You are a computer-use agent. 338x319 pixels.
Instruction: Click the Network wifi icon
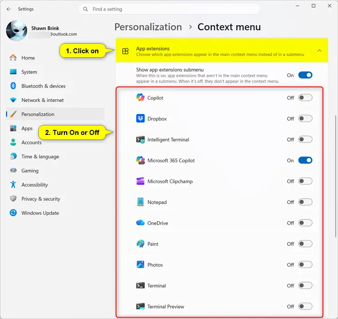point(13,100)
